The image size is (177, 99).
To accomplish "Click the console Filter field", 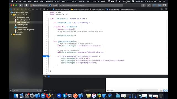I will tap(147, 90).
